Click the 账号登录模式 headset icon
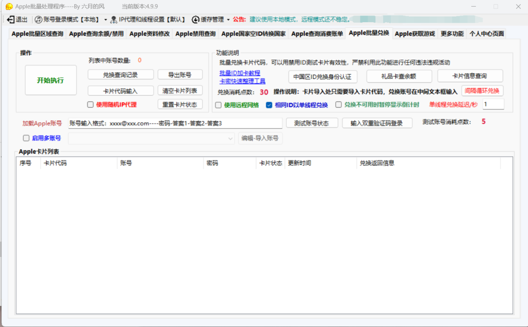This screenshot has height=327, width=528. [x=38, y=20]
